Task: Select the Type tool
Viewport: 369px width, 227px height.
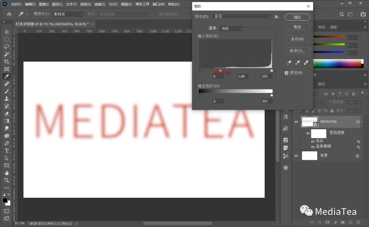Action: [x=6, y=151]
